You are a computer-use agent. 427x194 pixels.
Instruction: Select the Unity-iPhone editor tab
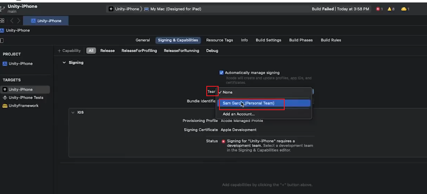46,21
